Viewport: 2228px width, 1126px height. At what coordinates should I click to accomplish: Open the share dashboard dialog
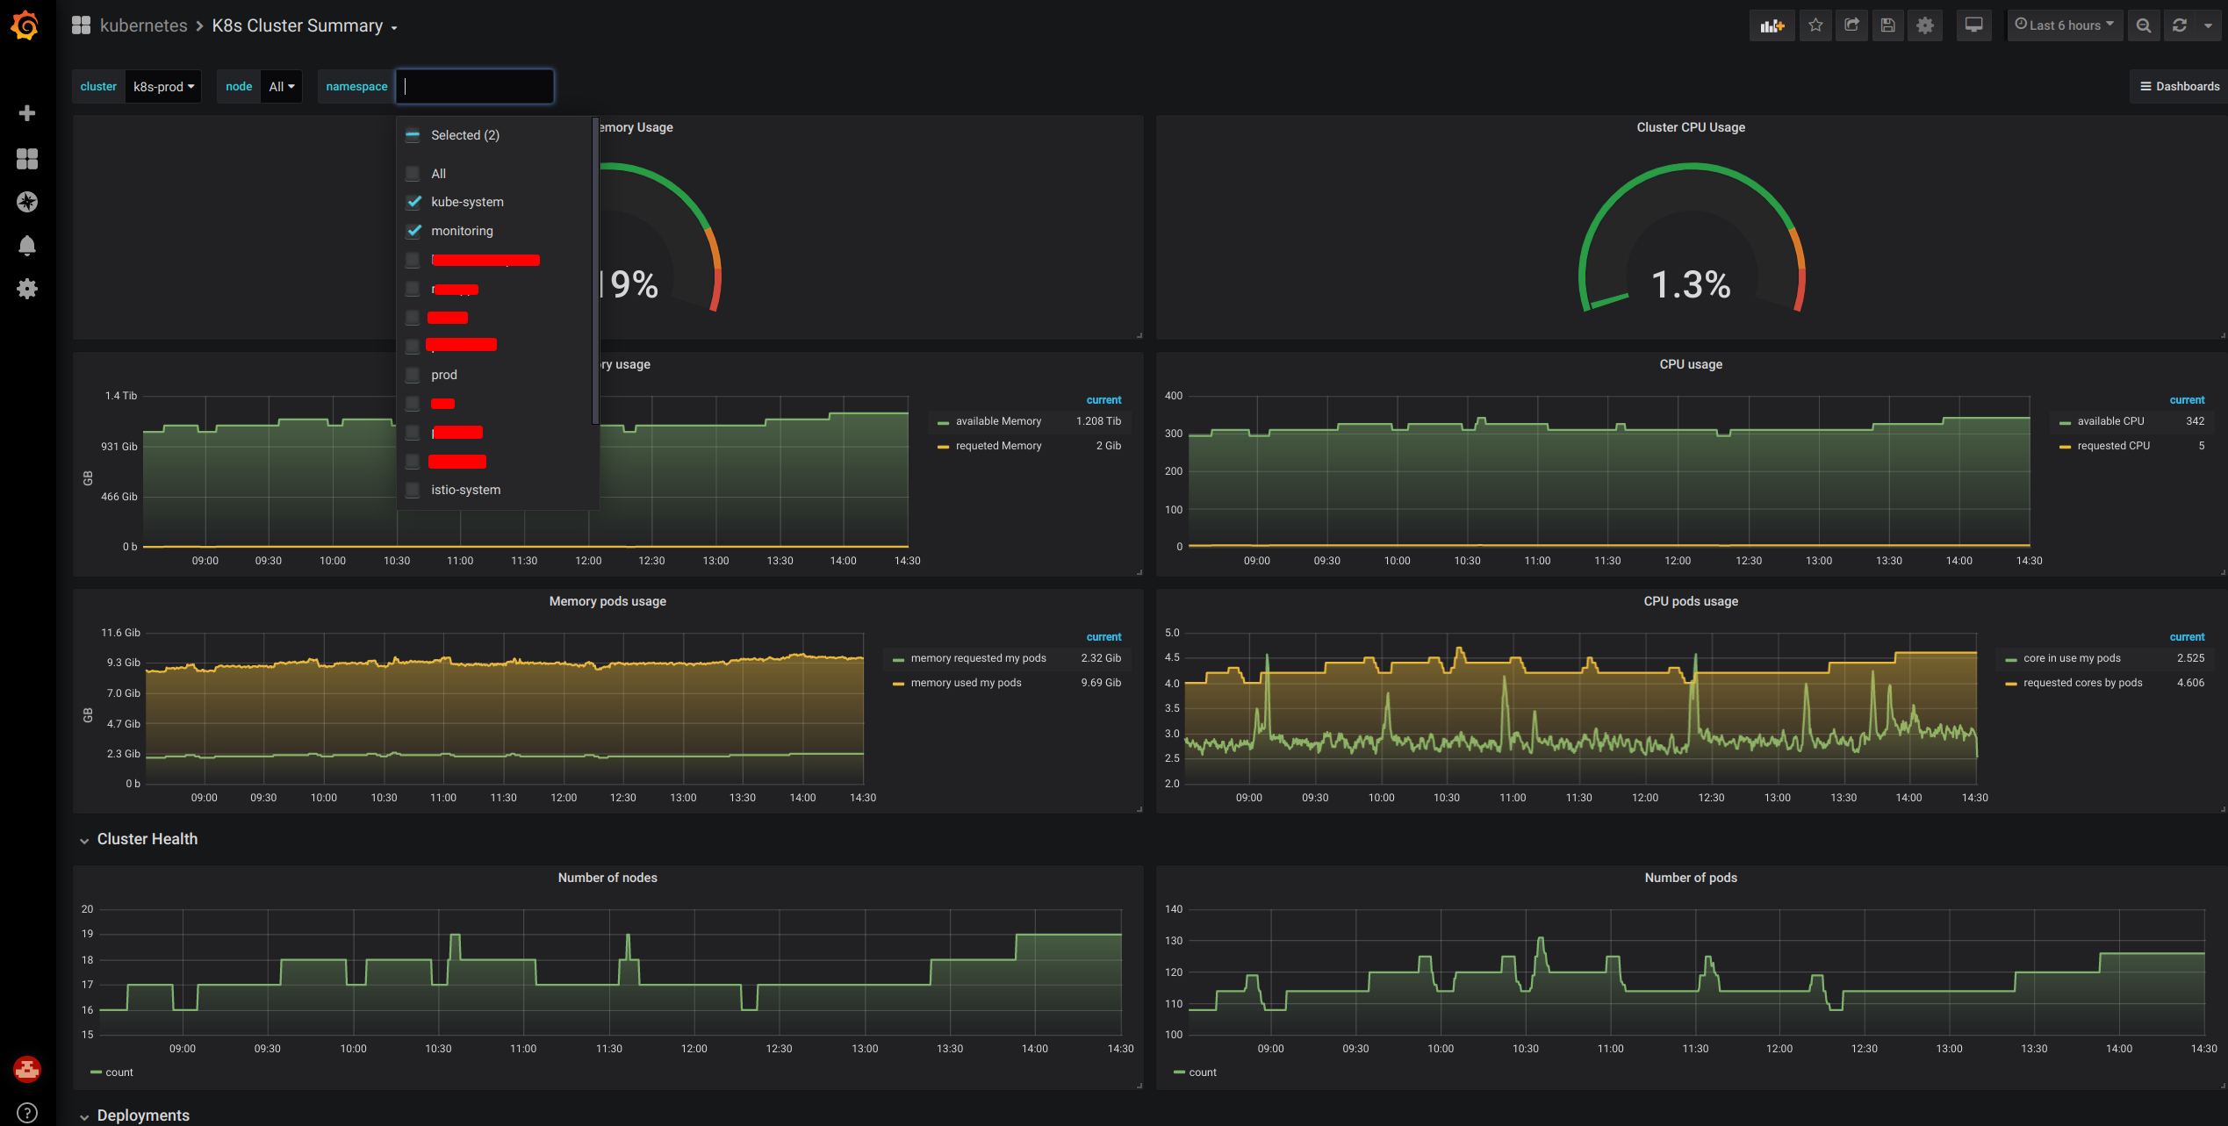(x=1851, y=25)
